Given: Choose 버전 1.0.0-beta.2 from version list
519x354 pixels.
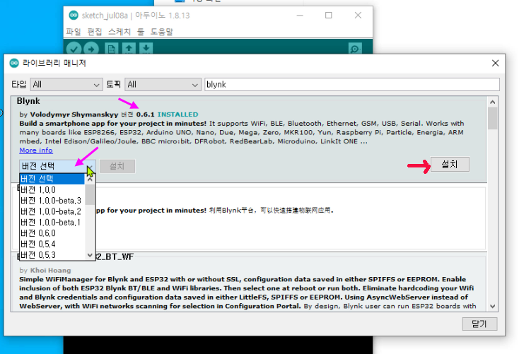Looking at the screenshot, I should (52, 211).
